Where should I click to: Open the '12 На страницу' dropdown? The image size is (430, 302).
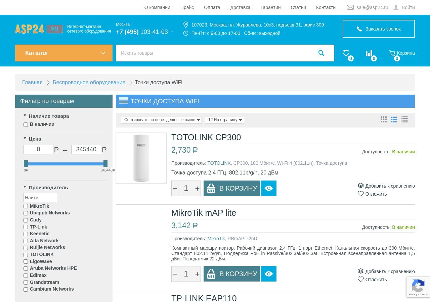(x=224, y=120)
